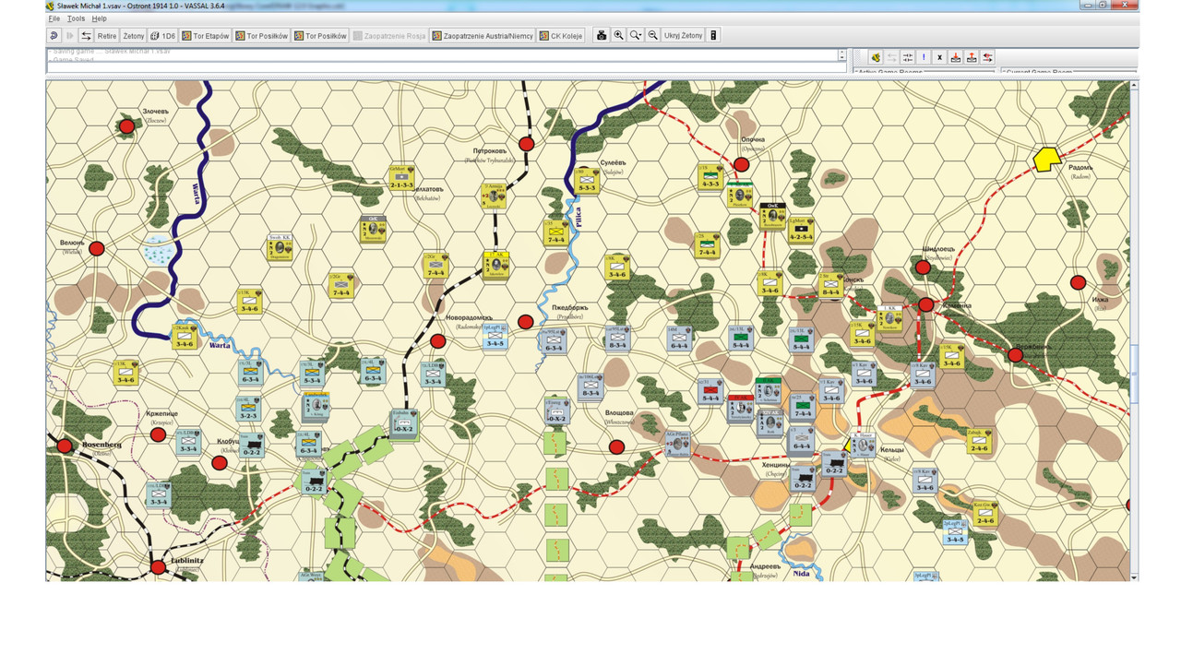Open the Help menu
The height and width of the screenshot is (654, 1181).
coord(99,18)
